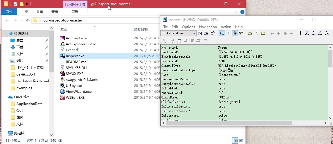Select the Inspect.exe file

[75, 56]
